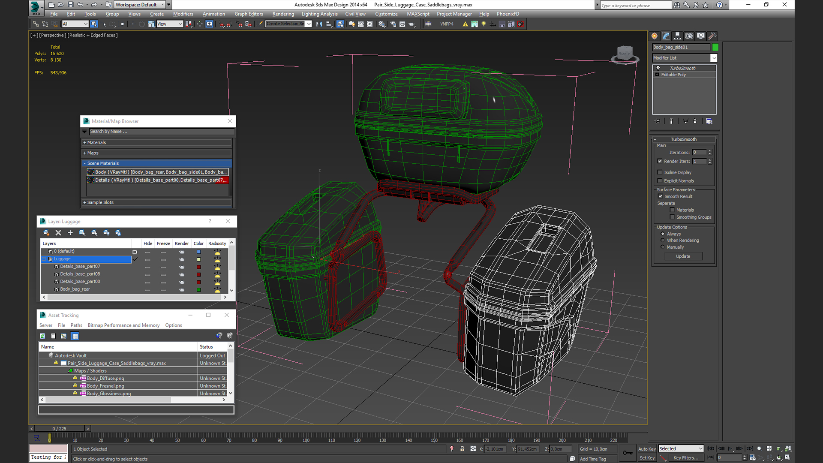Viewport: 823px width, 463px height.
Task: Enable the Isoline Display checkbox
Action: (x=660, y=172)
